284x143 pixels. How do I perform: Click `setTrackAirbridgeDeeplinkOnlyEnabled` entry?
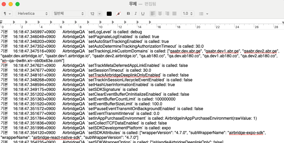pos(124,75)
